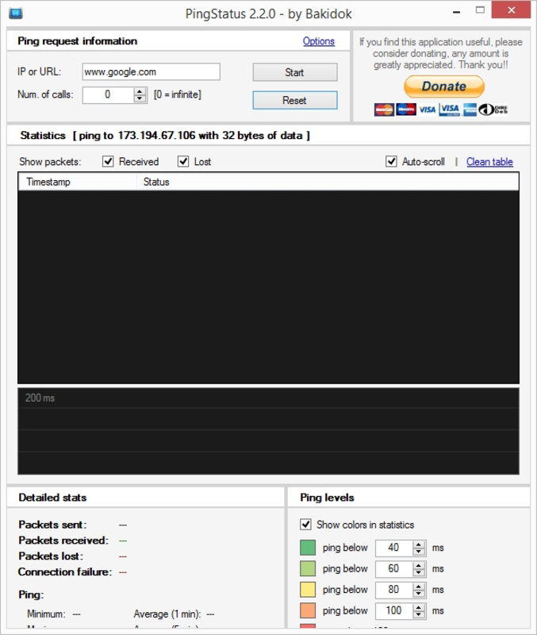The height and width of the screenshot is (635, 537).
Task: Raise the 40 ms threshold with up arrow
Action: click(419, 545)
